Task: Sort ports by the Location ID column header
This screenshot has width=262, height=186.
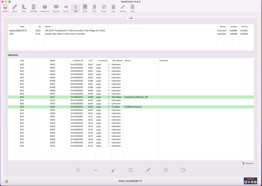Action: click(78, 60)
